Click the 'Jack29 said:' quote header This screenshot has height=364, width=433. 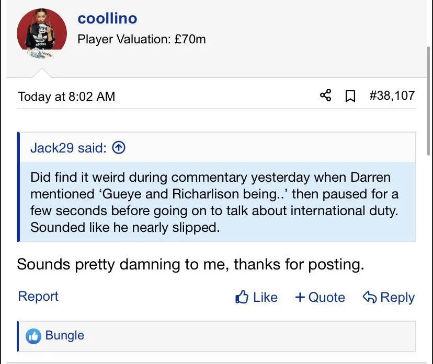68,148
